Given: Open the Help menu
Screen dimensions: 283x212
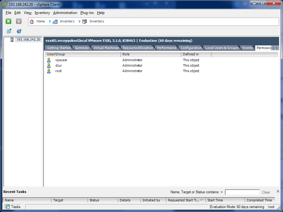Looking at the screenshot, I should (x=101, y=13).
